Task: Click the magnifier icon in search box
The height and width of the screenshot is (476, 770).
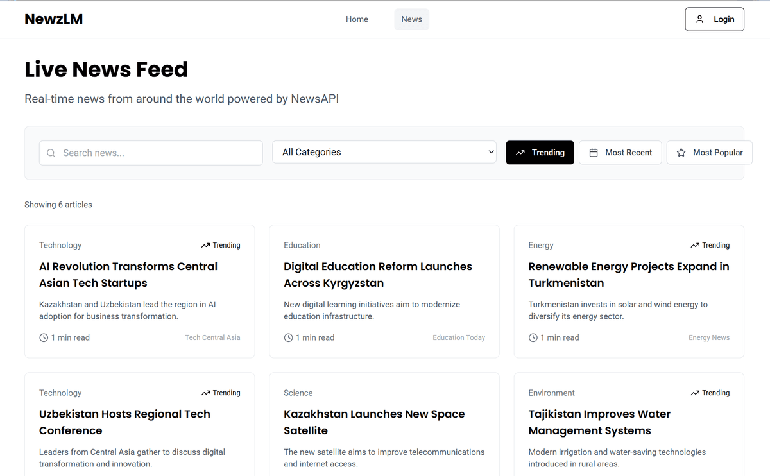Action: pyautogui.click(x=51, y=153)
